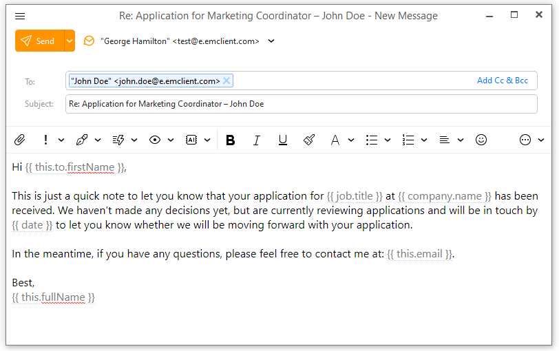The width and height of the screenshot is (559, 351).
Task: Toggle italic formatting
Action: (x=256, y=140)
